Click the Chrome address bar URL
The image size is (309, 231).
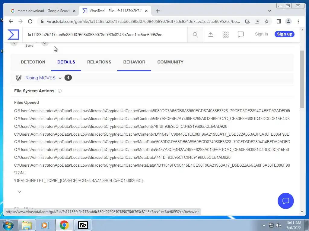point(143,21)
